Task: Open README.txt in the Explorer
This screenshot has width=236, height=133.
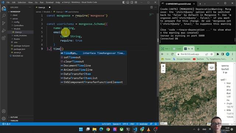Action: (x=18, y=56)
